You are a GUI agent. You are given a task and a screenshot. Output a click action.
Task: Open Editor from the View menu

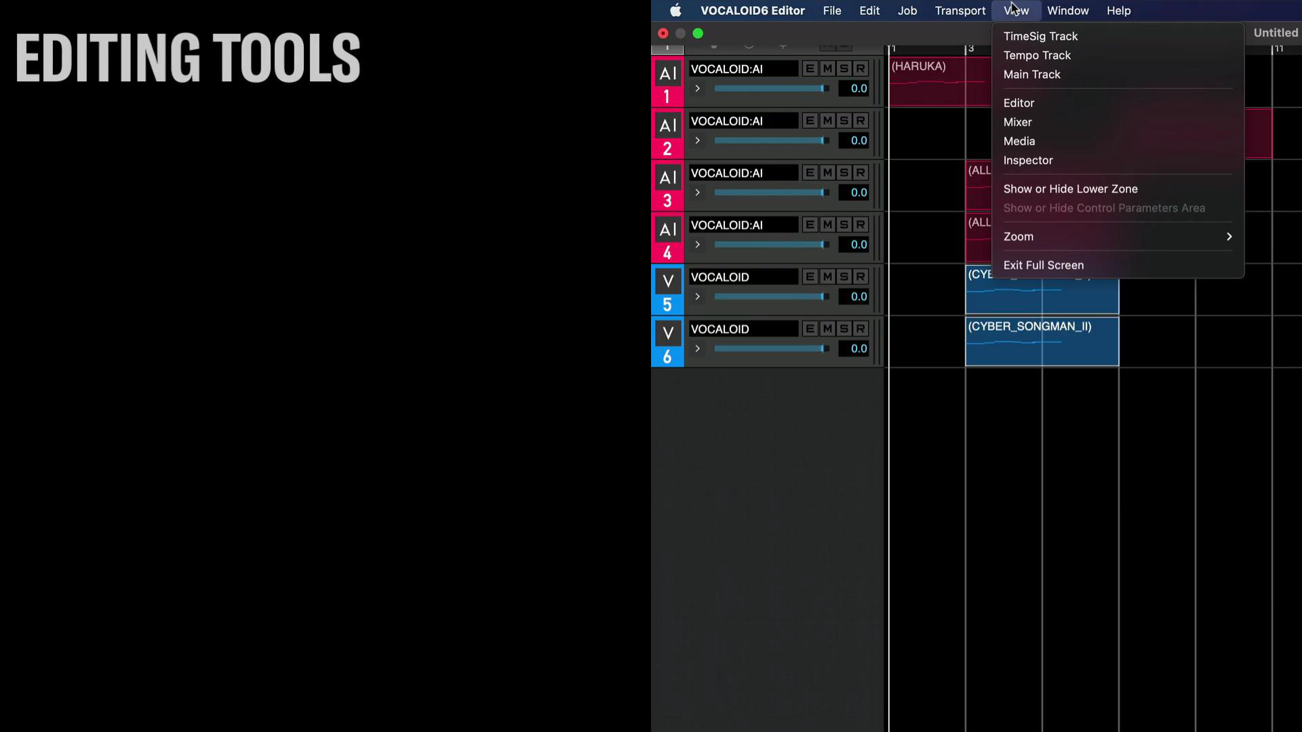click(1118, 103)
